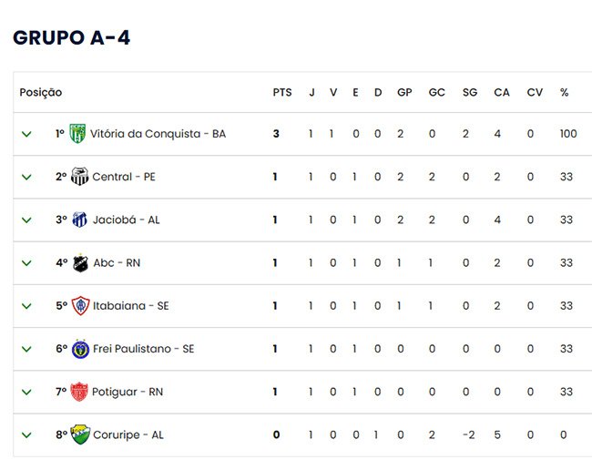
Task: Click the Jaciobá - AL team crest
Action: (79, 220)
